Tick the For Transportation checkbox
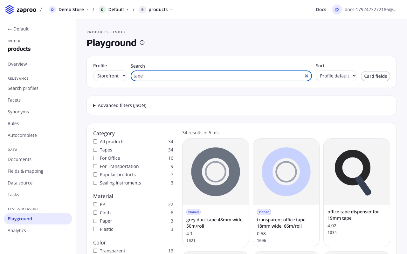This screenshot has height=254, width=407. point(95,166)
